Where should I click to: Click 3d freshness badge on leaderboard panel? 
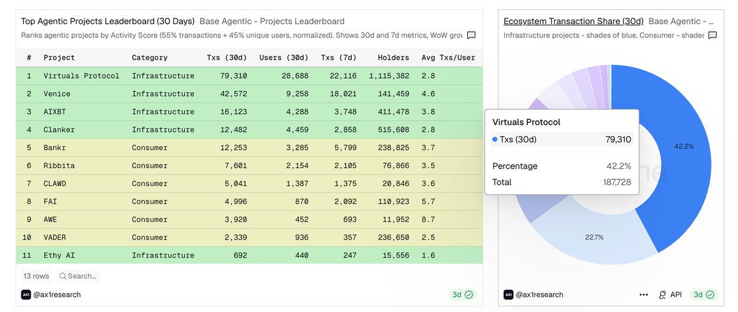[462, 295]
